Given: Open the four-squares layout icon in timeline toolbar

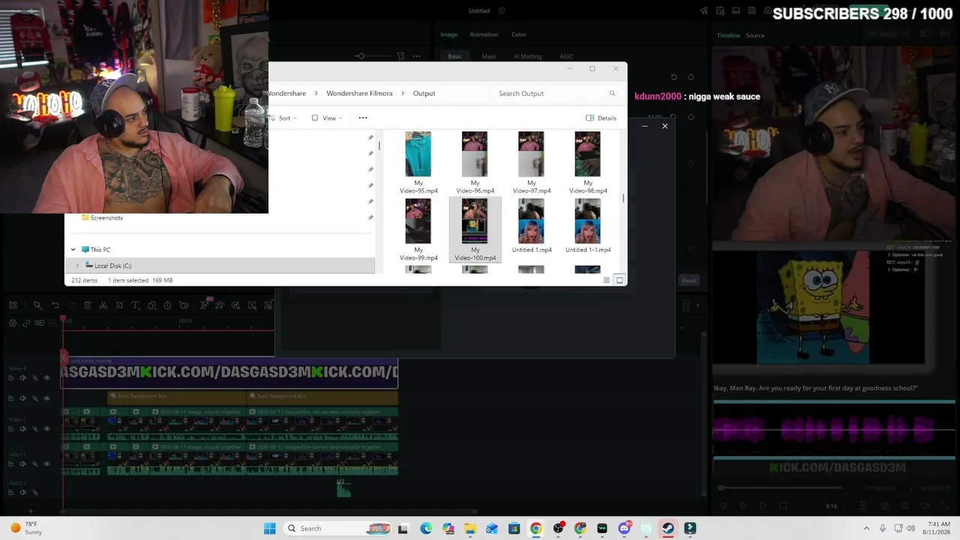Looking at the screenshot, I should (x=13, y=305).
